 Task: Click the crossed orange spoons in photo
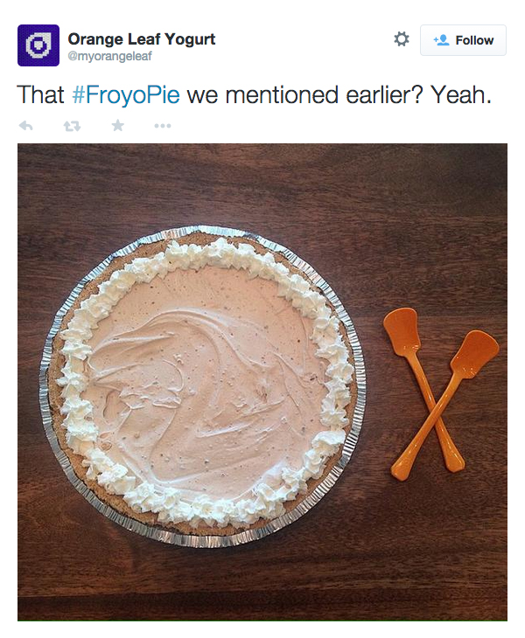[x=441, y=393]
